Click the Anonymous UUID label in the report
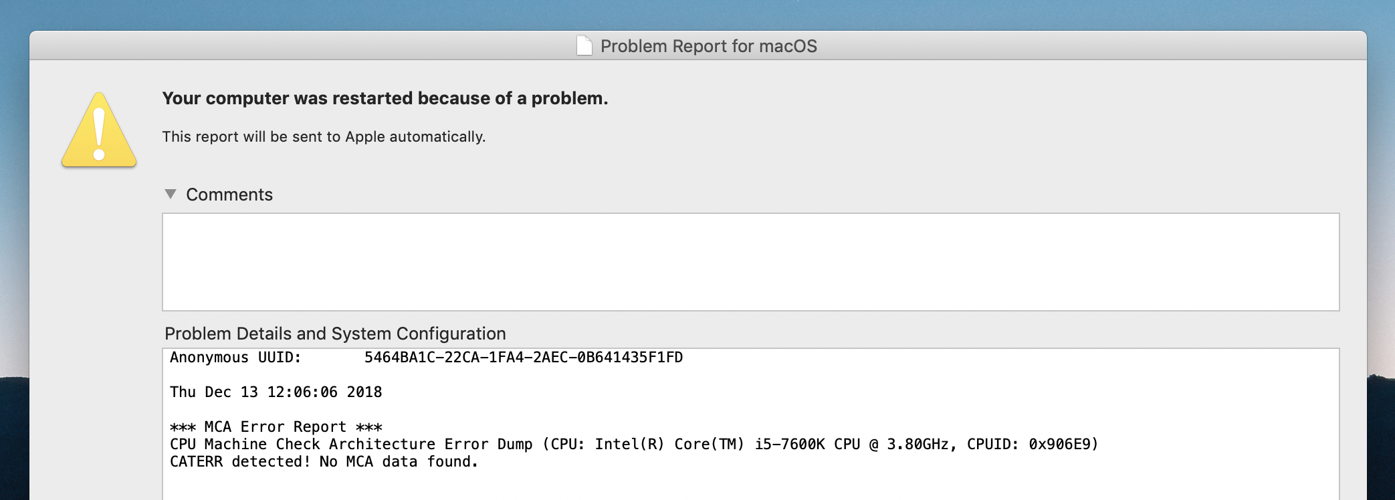The width and height of the screenshot is (1395, 500). point(235,358)
